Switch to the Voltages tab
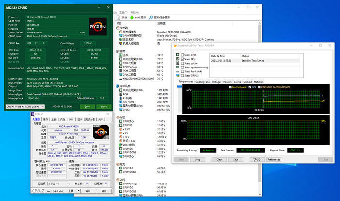The height and width of the screenshot is (201, 340). [x=217, y=82]
